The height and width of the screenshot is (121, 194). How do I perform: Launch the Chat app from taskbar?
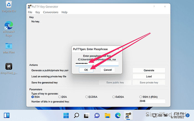(97, 115)
